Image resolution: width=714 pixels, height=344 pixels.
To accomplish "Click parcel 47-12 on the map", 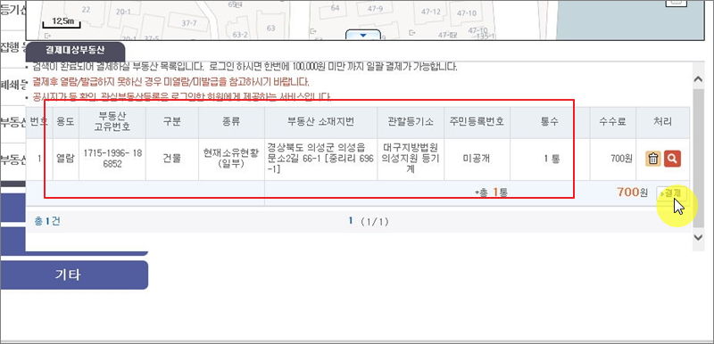I will tap(431, 12).
